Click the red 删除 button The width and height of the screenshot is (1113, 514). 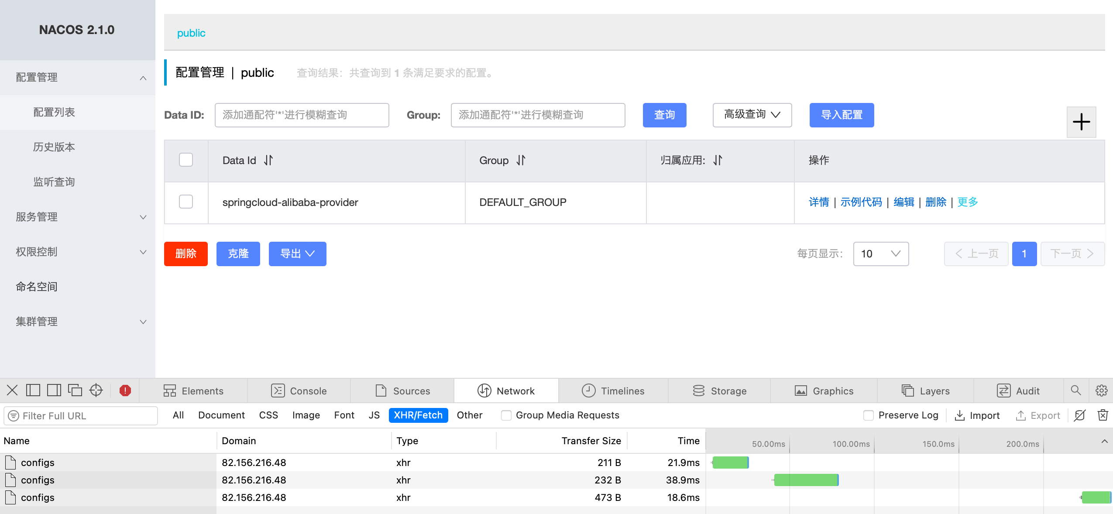185,254
